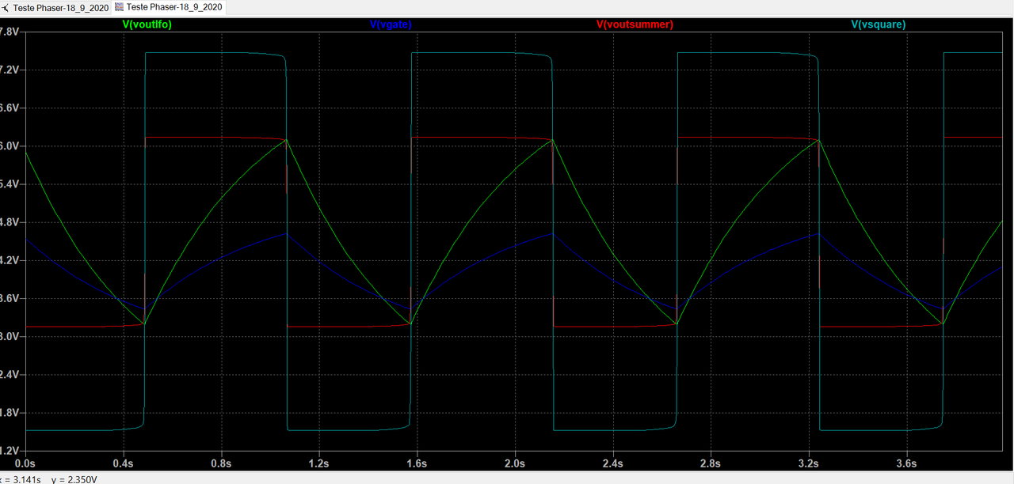Click the y = 2.350V cursor readout
Viewport: 1014px width, 484px height.
(74, 479)
